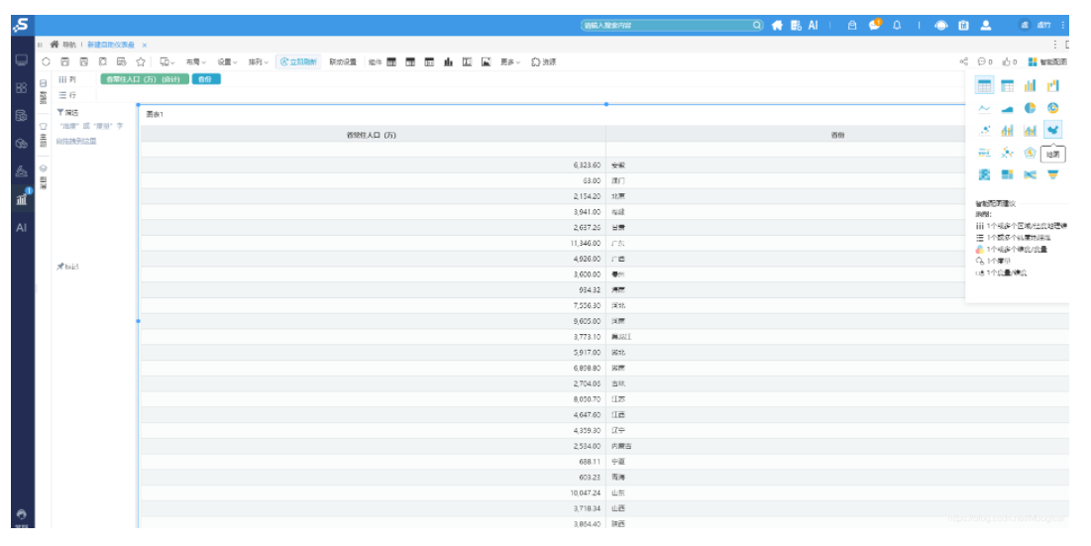This screenshot has height=546, width=1091.
Task: Expand the 设置 settings dropdown
Action: pos(227,61)
